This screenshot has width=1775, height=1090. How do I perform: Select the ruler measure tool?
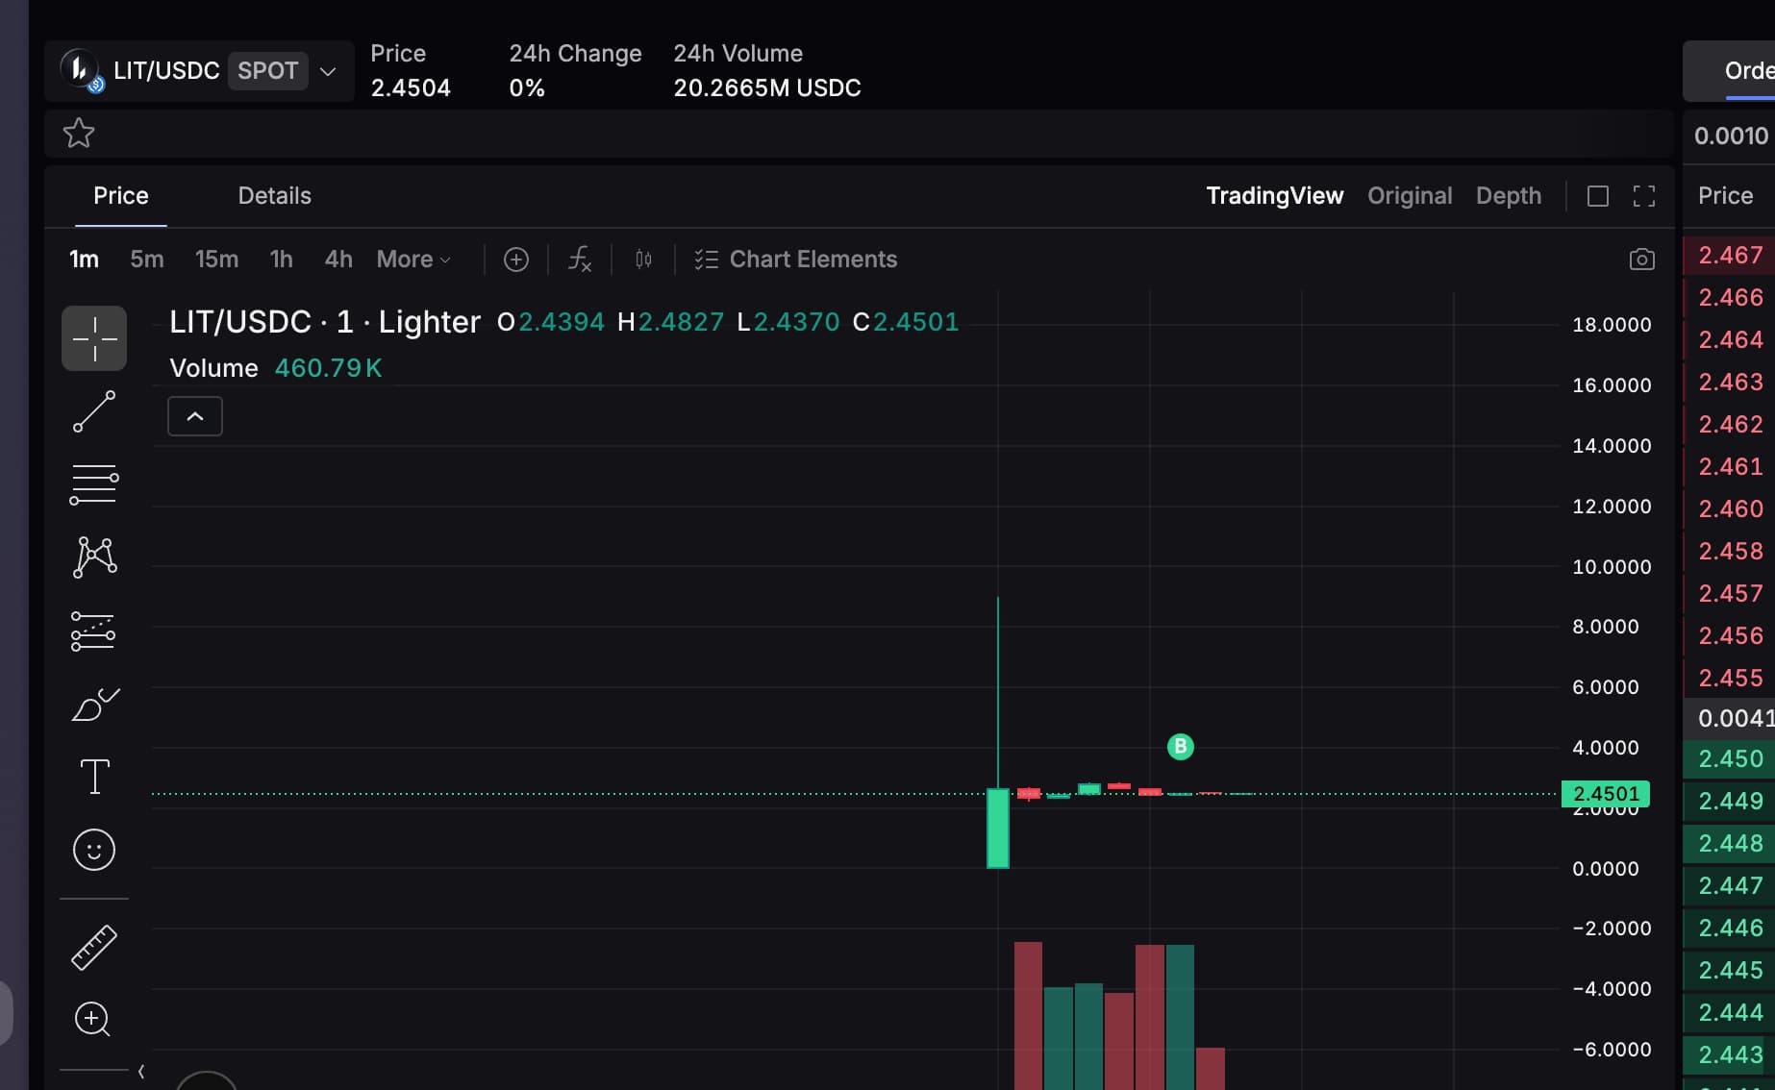click(94, 948)
